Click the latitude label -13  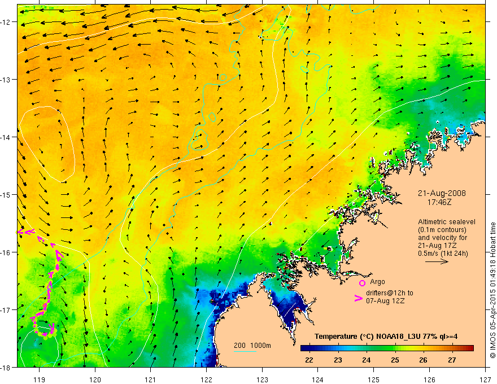[x=6, y=80]
